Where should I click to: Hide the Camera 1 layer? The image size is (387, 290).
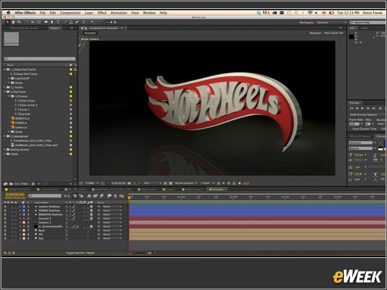coord(5,222)
